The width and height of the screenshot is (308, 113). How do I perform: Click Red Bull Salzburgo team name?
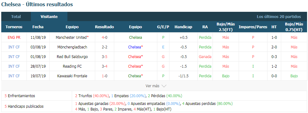pyautogui.click(x=72, y=57)
